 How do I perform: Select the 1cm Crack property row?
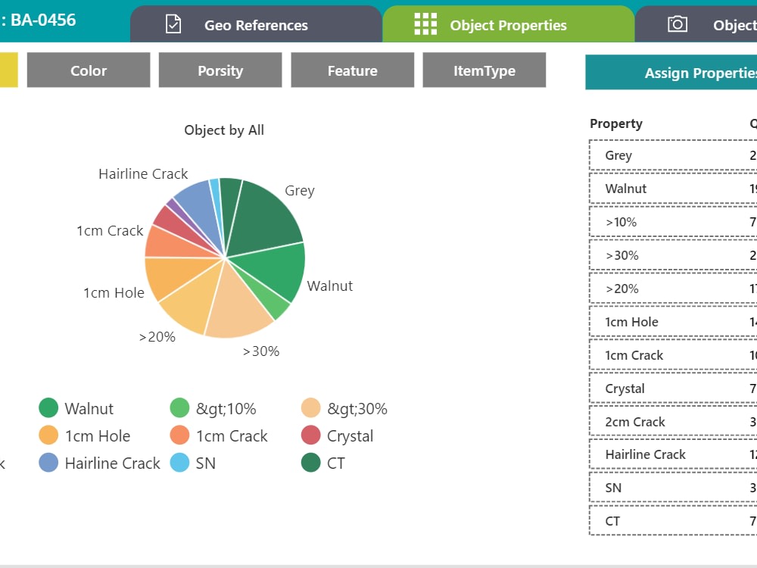pos(673,355)
